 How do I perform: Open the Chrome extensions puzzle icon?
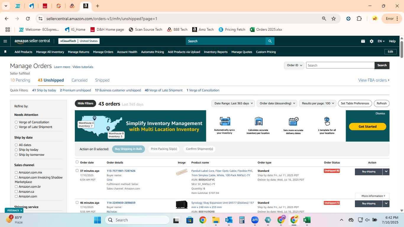[359, 19]
